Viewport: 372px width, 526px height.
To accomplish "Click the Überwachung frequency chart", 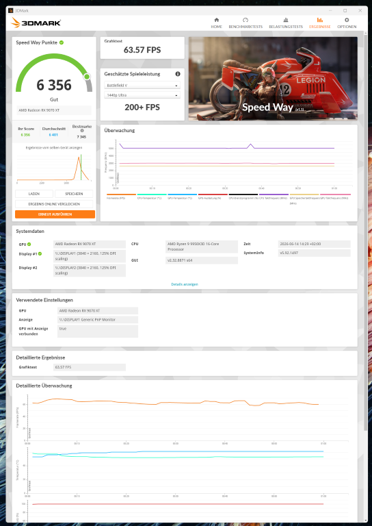I will tap(228, 164).
